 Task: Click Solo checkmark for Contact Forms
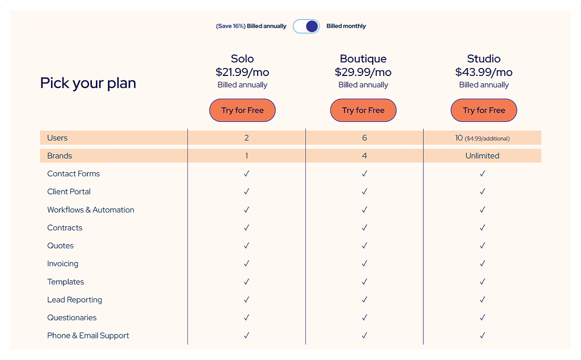[x=246, y=173]
